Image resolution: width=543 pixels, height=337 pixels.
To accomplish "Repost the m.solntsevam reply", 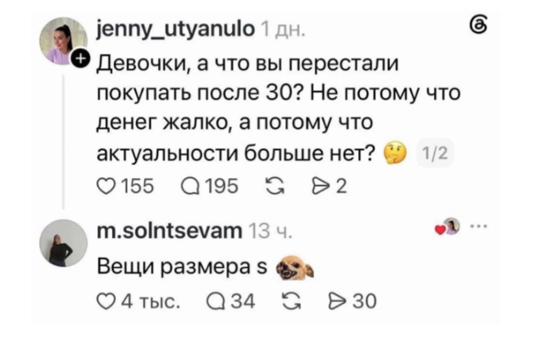I will [291, 301].
